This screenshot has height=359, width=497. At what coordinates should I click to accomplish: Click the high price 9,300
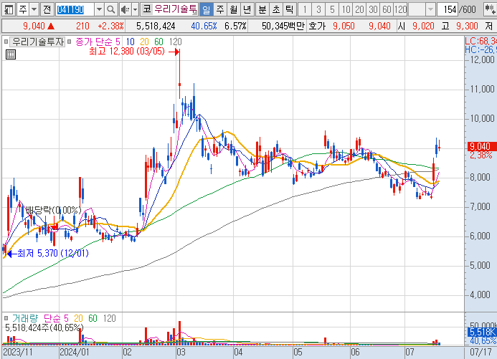click(467, 26)
